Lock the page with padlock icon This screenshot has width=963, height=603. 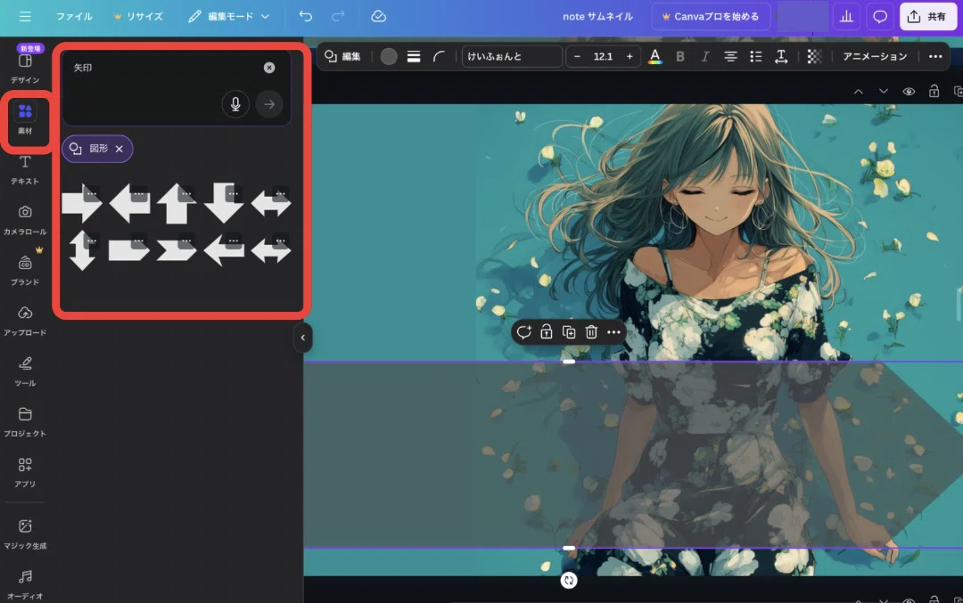(x=934, y=92)
